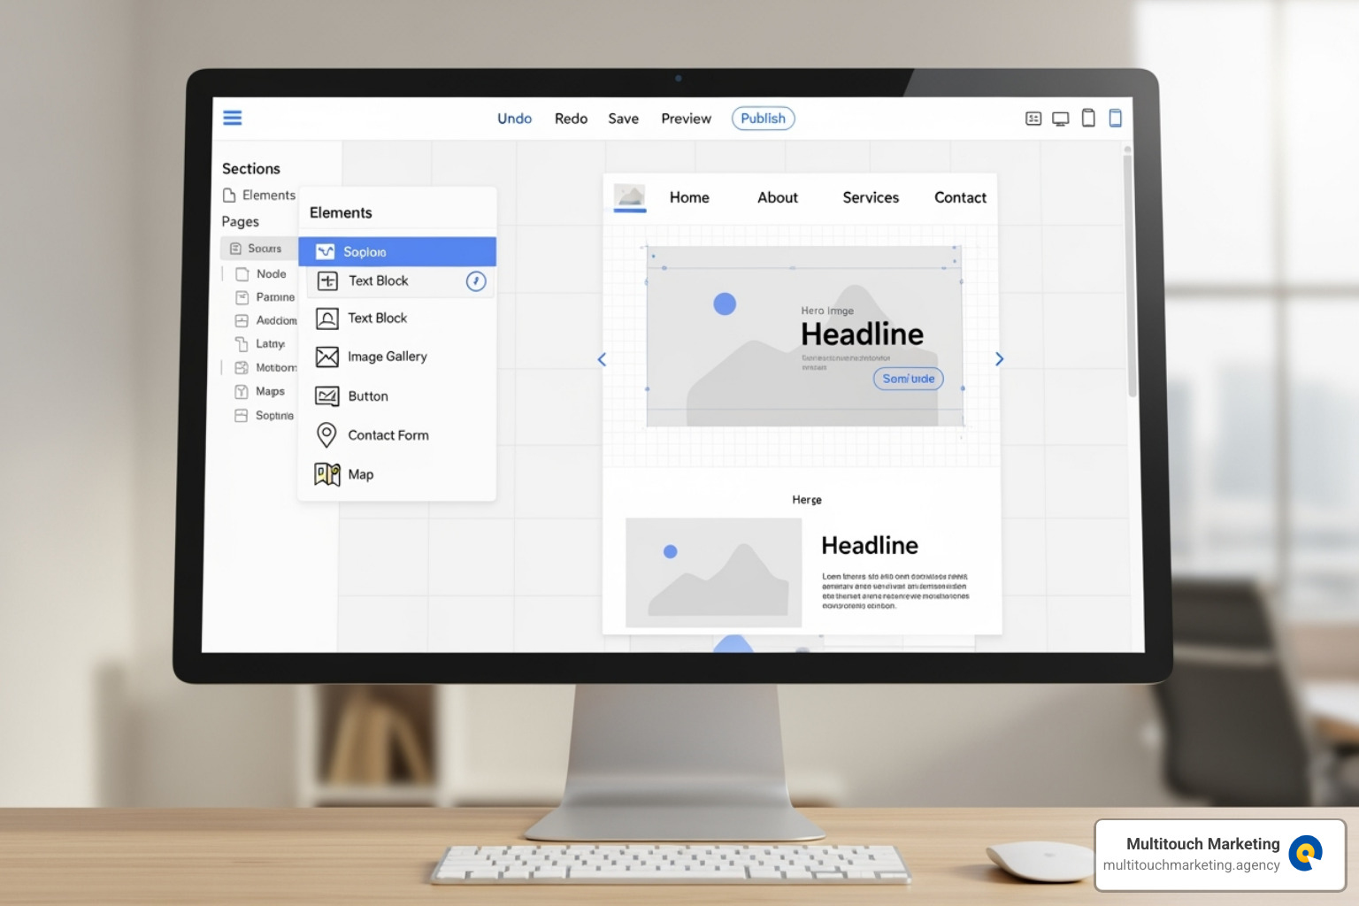Select the highlighted Soploio element
Screen dimensions: 1359x906
pos(397,251)
